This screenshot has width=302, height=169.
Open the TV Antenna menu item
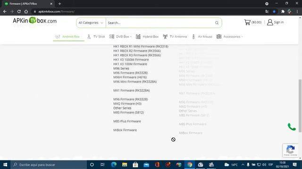click(x=175, y=37)
